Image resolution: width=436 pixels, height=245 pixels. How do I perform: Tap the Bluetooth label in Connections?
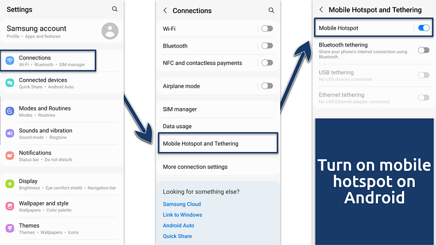coord(175,46)
